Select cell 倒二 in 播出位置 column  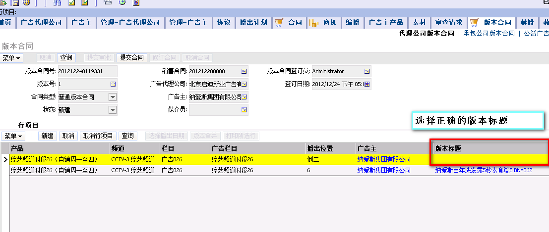330,160
